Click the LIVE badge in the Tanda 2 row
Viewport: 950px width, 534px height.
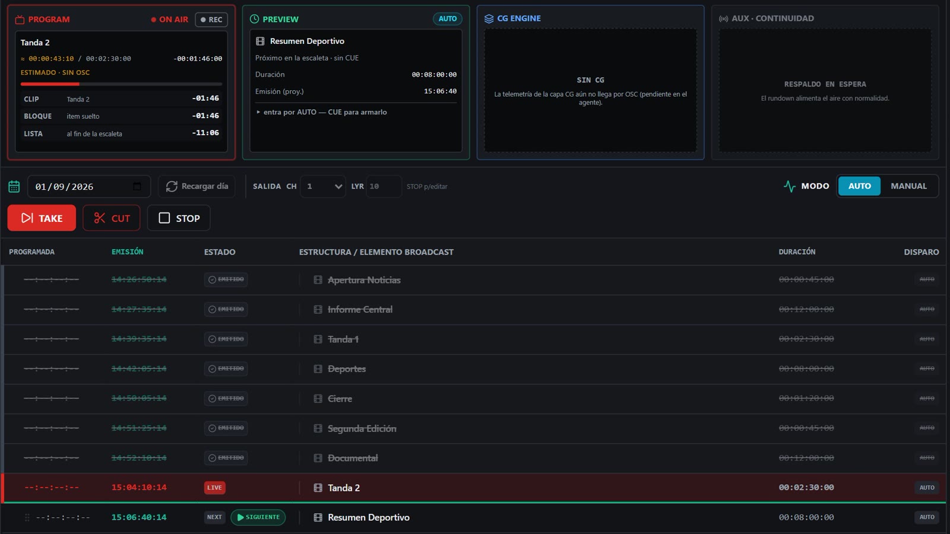(x=214, y=488)
